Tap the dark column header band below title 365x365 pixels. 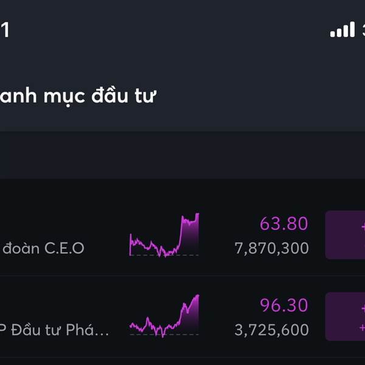(182, 155)
